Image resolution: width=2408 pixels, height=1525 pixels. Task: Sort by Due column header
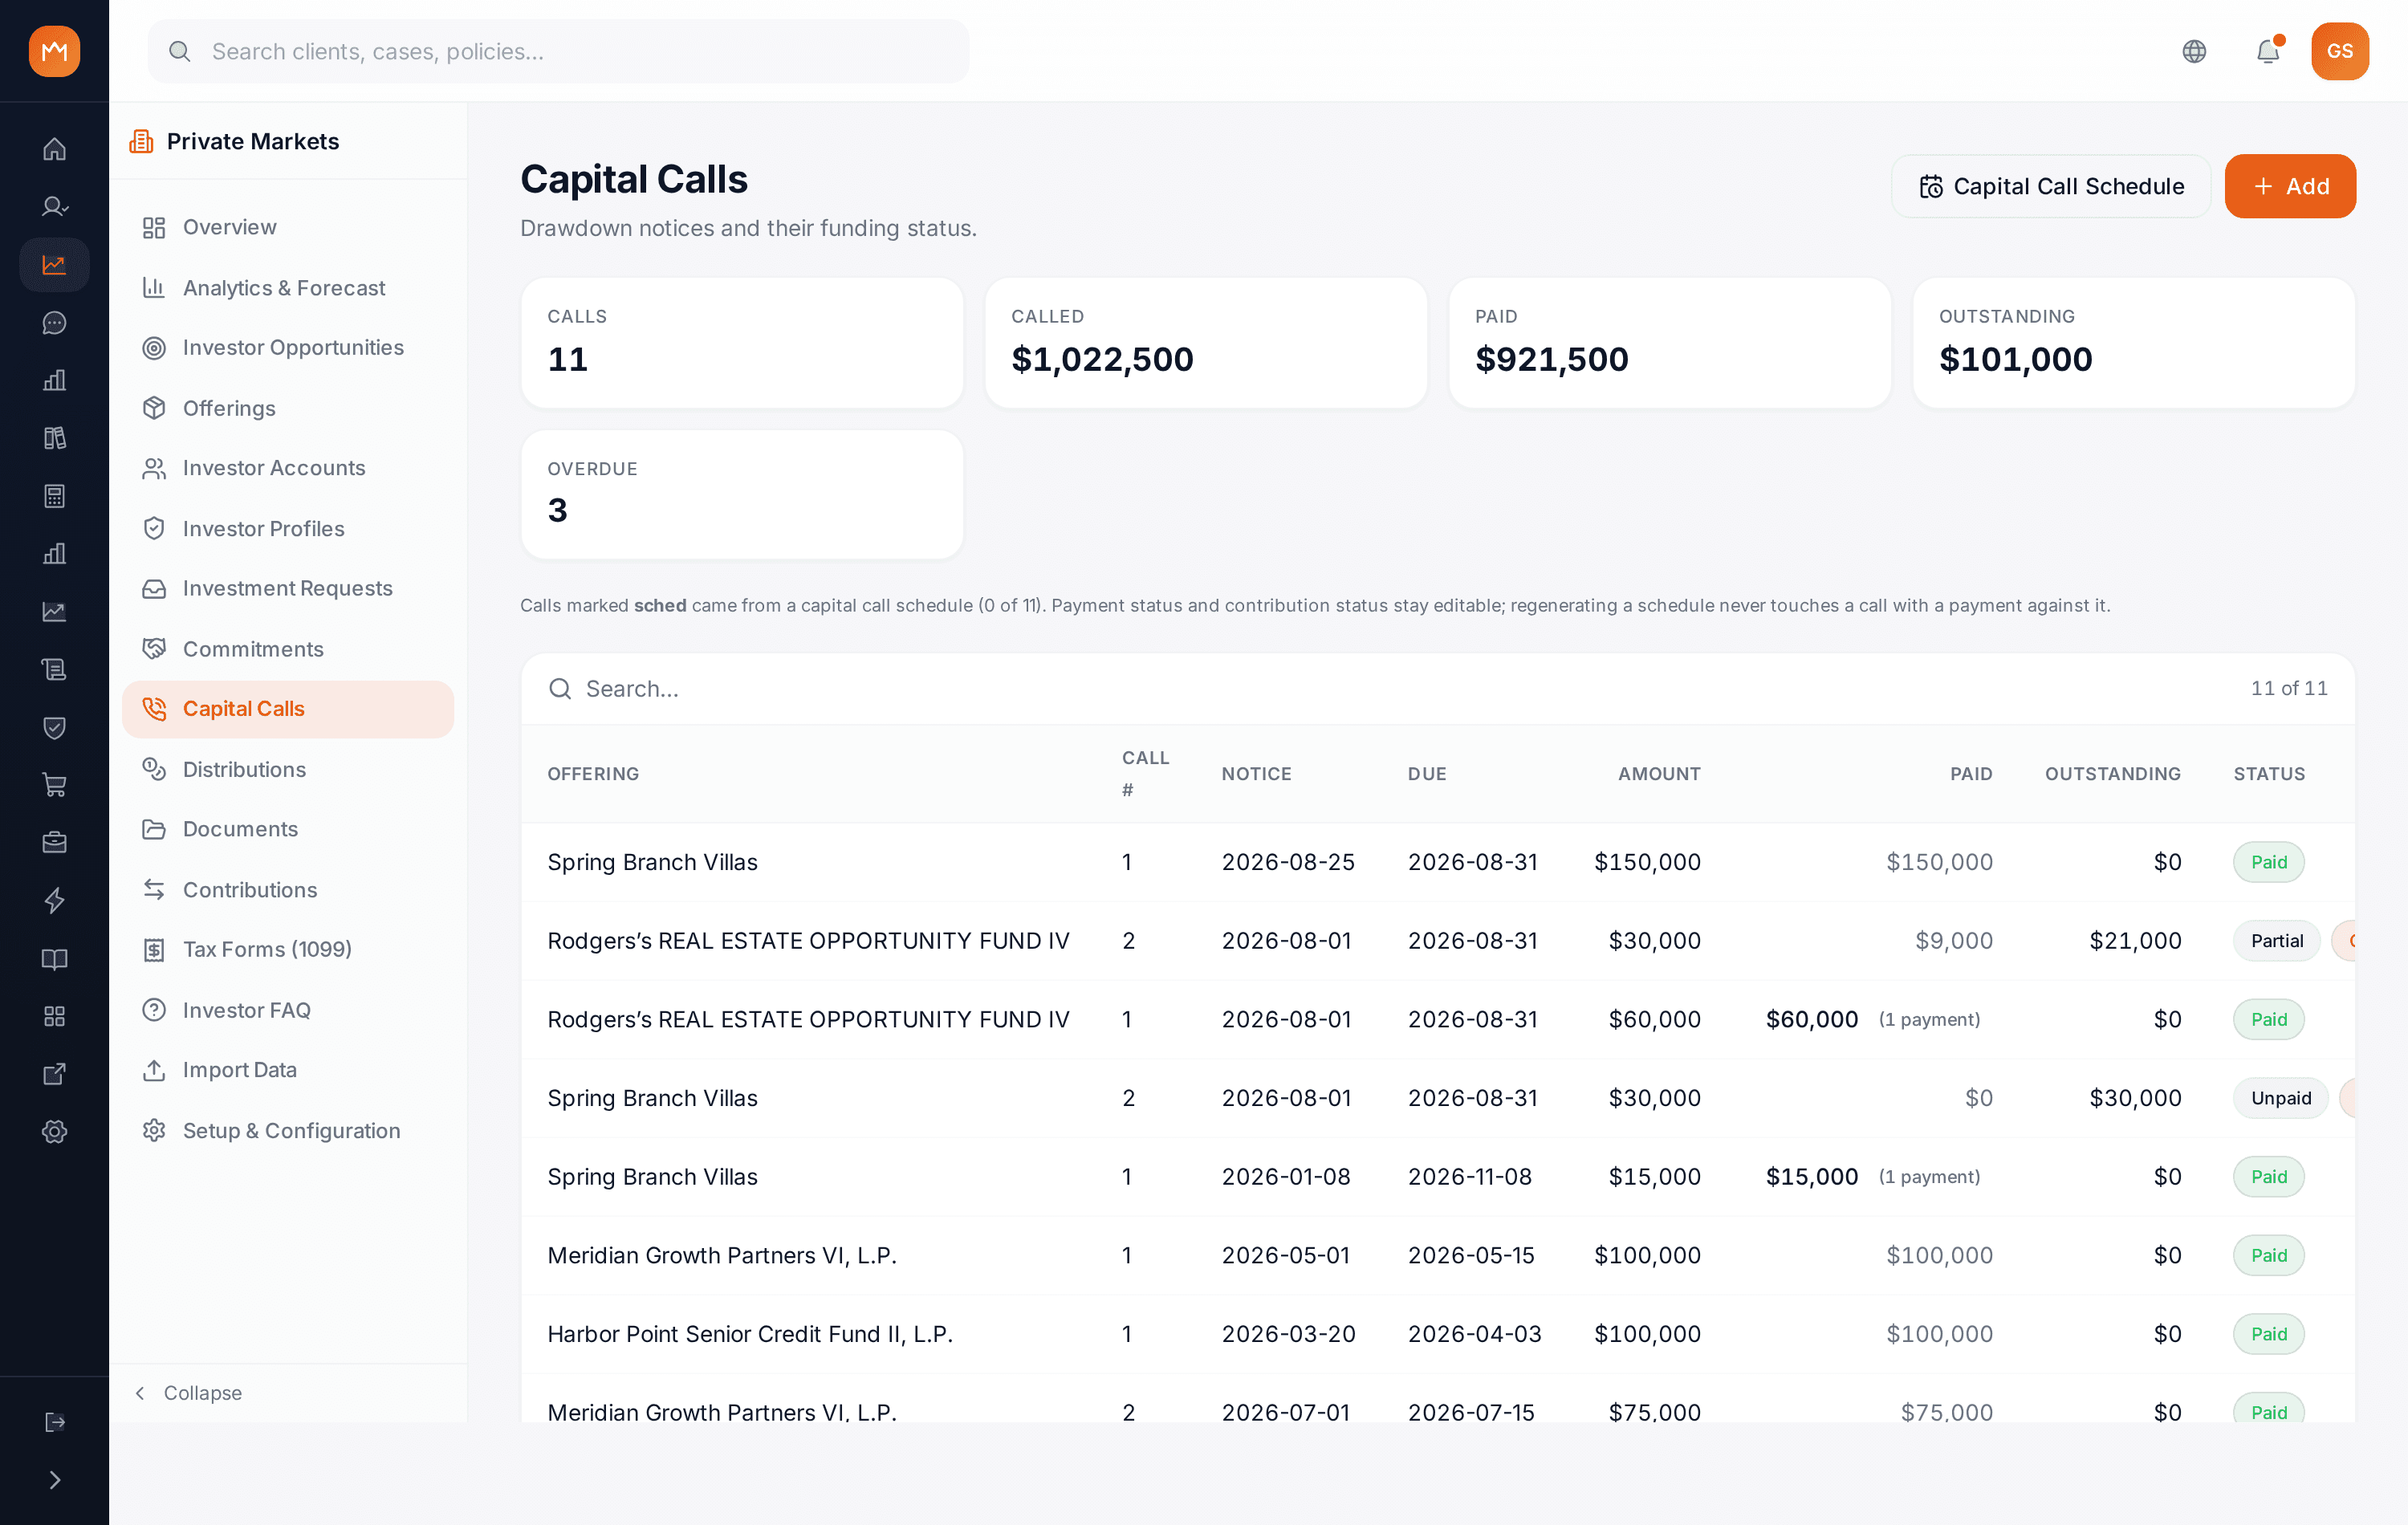[x=1427, y=774]
